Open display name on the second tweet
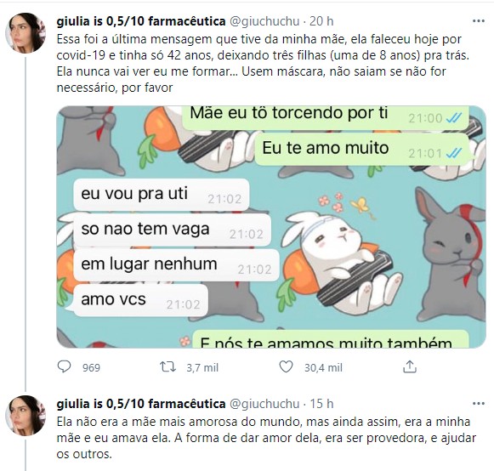 pyautogui.click(x=141, y=404)
